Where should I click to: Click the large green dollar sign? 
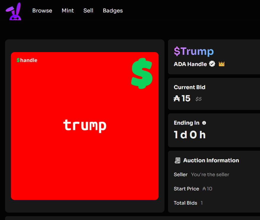[142, 73]
